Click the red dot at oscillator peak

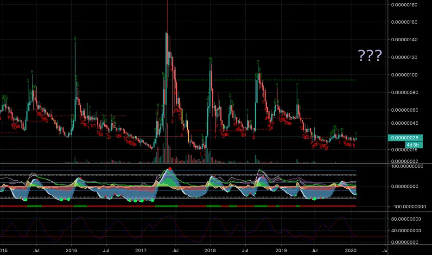coord(170,168)
